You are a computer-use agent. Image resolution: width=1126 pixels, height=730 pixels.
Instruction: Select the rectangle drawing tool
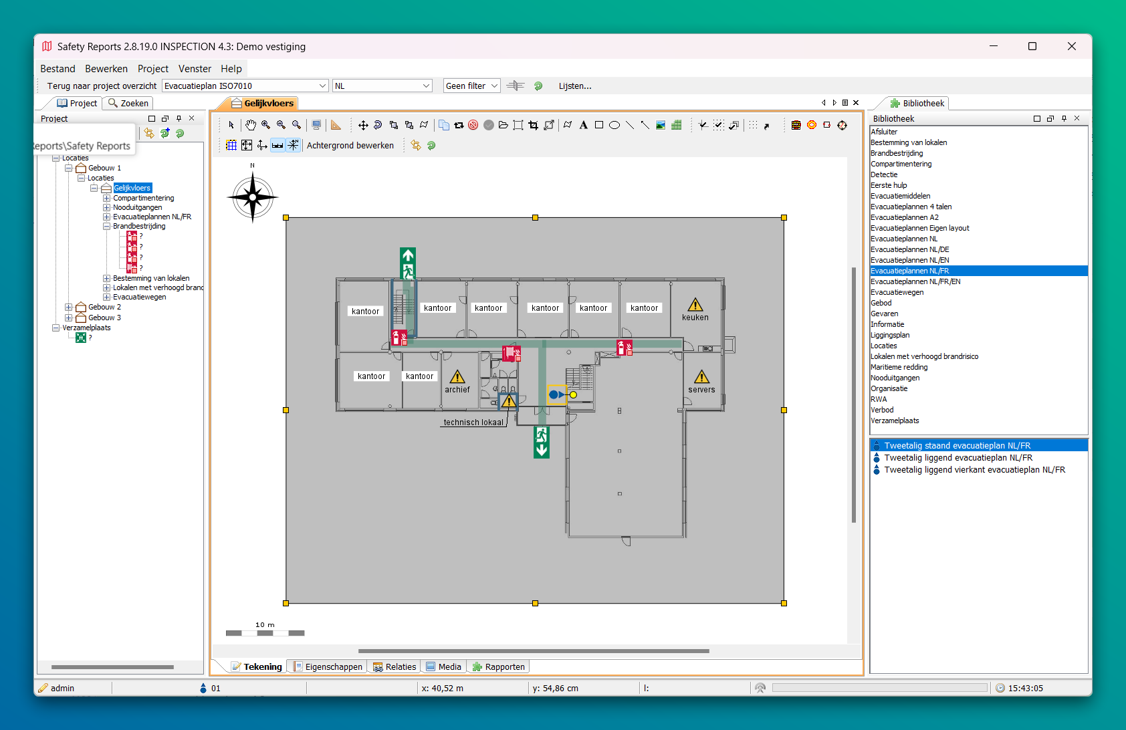pos(599,125)
